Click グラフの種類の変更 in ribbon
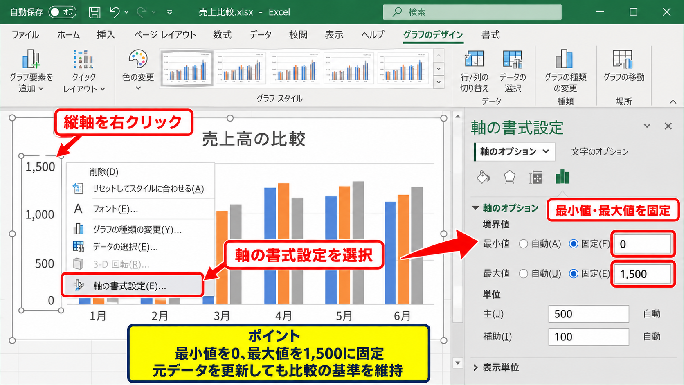 coord(565,71)
